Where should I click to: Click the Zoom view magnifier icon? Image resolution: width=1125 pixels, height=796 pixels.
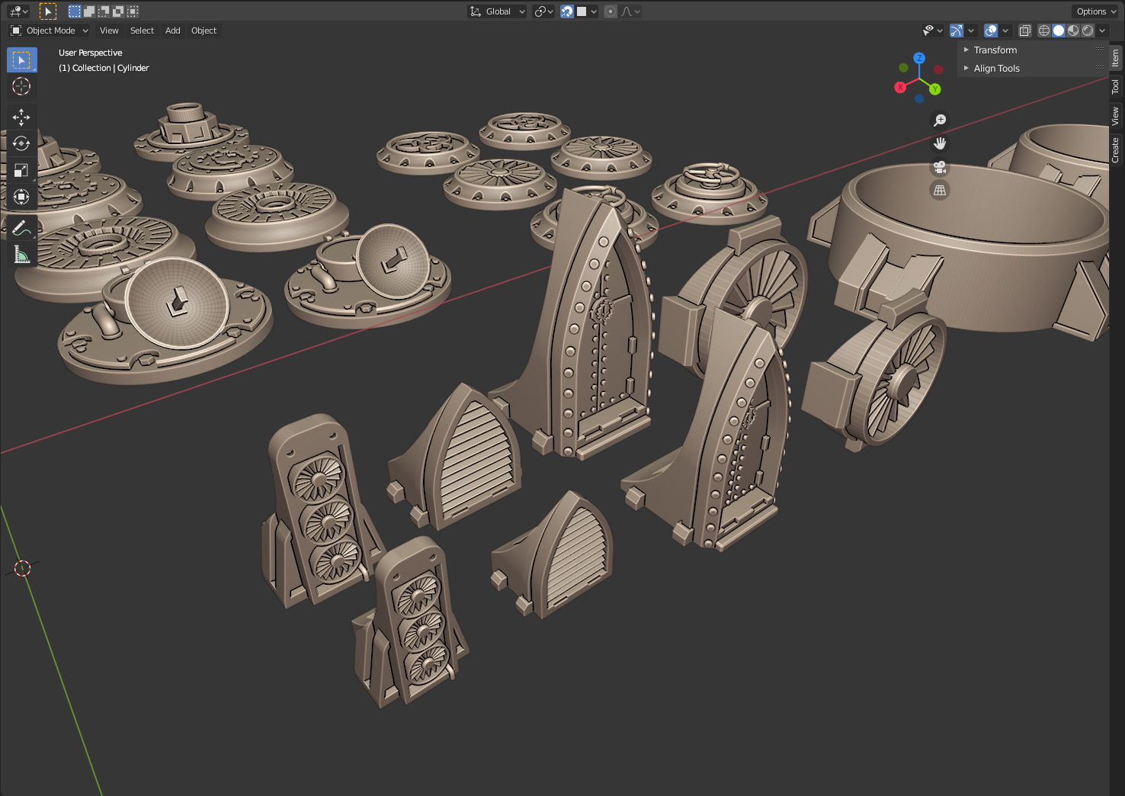coord(940,120)
